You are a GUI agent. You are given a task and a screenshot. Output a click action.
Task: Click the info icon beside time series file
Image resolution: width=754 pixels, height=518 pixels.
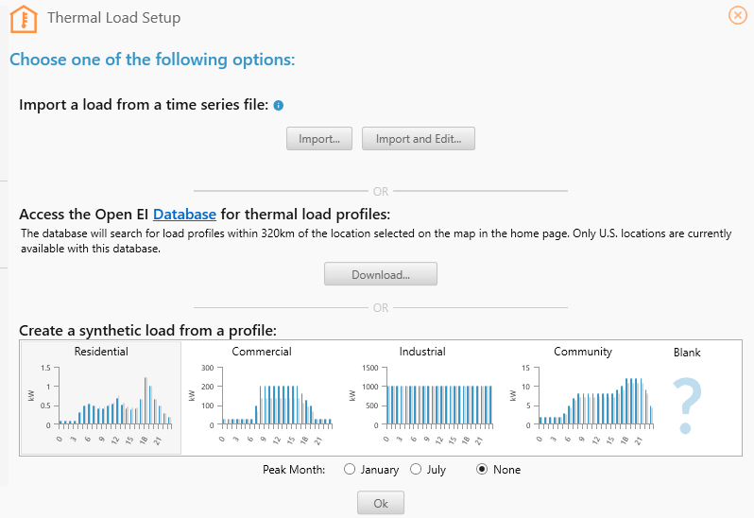[x=279, y=105]
